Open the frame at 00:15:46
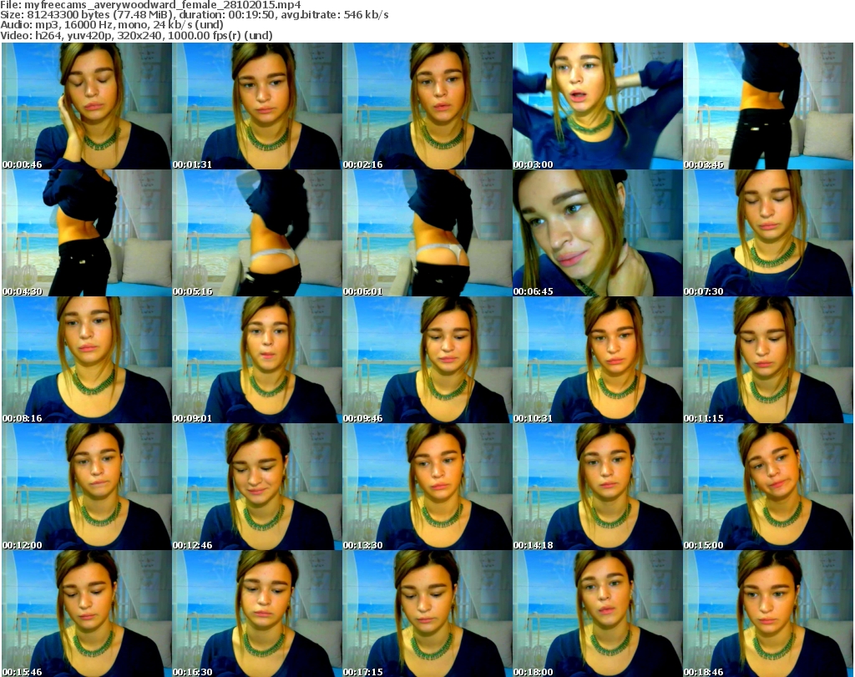This screenshot has width=855, height=677. (x=87, y=614)
